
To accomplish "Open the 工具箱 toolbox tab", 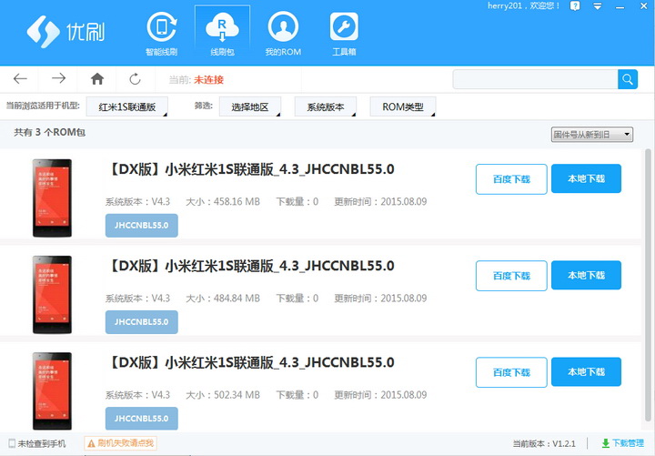I will point(344,35).
